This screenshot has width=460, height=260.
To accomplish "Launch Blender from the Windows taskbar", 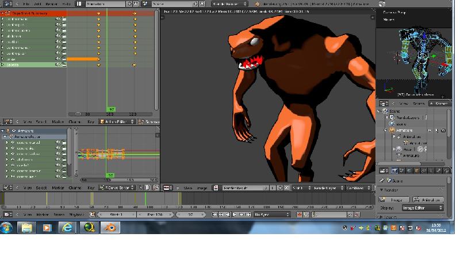I will coord(110,227).
